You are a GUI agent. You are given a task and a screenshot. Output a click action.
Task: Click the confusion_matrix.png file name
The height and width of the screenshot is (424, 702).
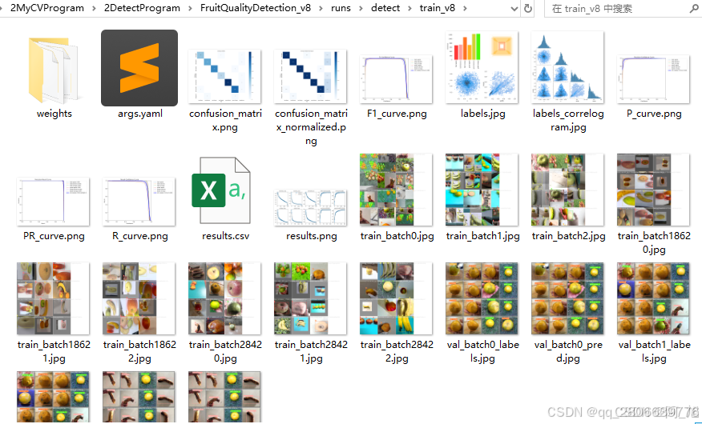225,120
